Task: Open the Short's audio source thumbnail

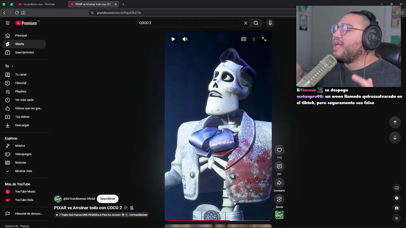Action: [279, 215]
